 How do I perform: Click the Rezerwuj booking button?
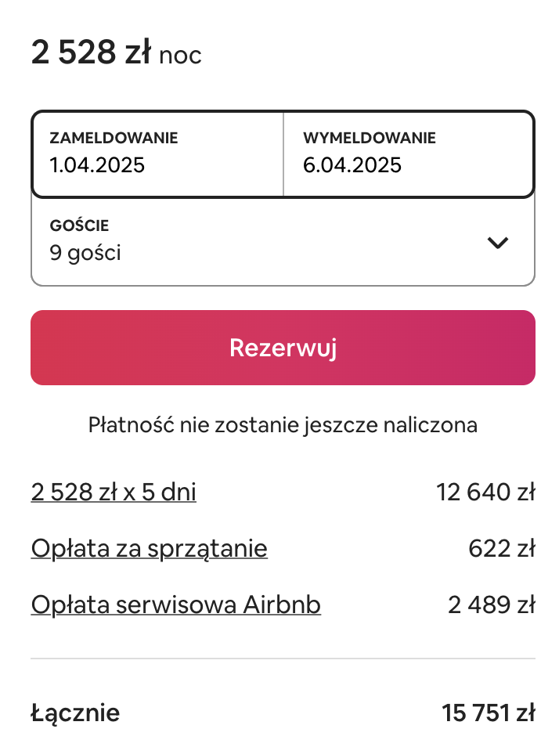coord(283,348)
